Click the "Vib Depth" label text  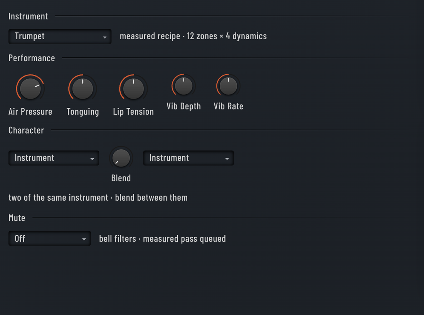click(183, 106)
